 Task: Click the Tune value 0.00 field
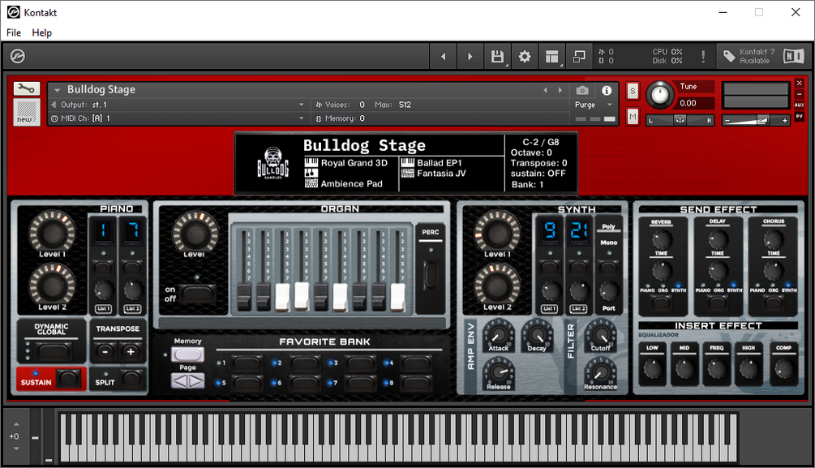click(696, 103)
